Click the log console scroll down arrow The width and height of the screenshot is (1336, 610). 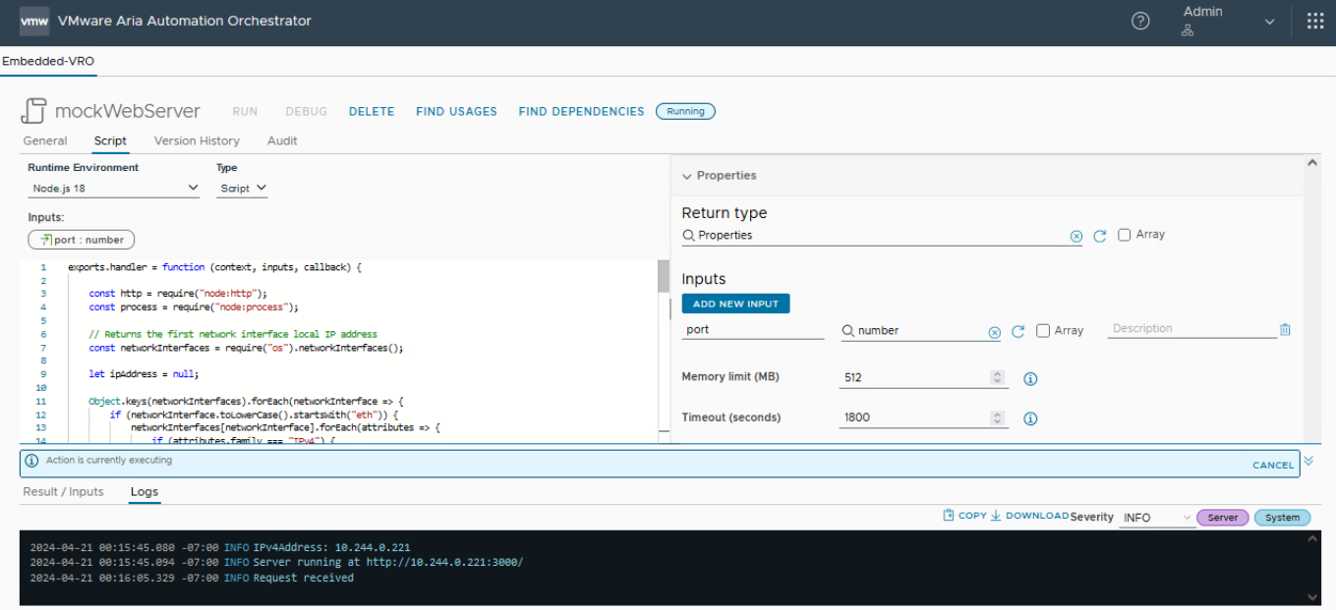click(x=1313, y=596)
